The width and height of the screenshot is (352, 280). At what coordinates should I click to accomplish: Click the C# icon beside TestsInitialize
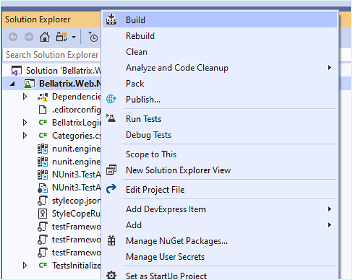click(43, 265)
